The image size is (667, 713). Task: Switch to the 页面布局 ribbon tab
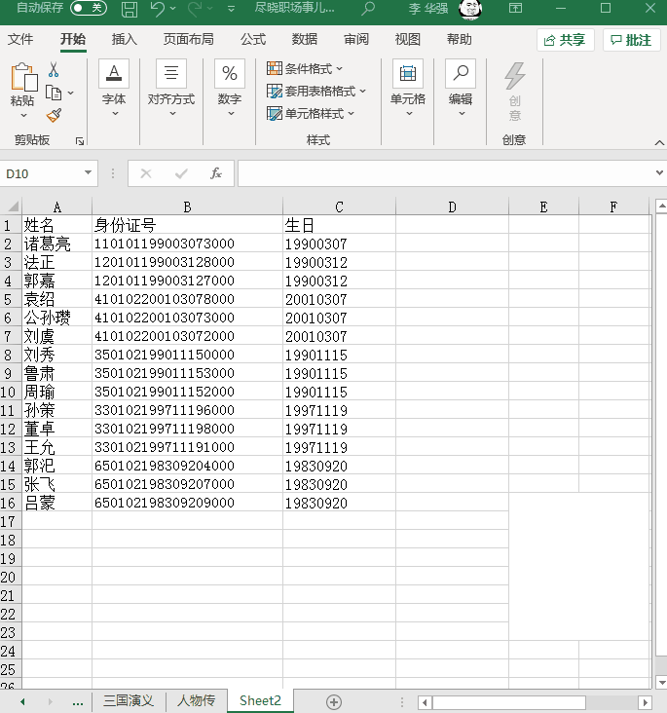point(188,40)
